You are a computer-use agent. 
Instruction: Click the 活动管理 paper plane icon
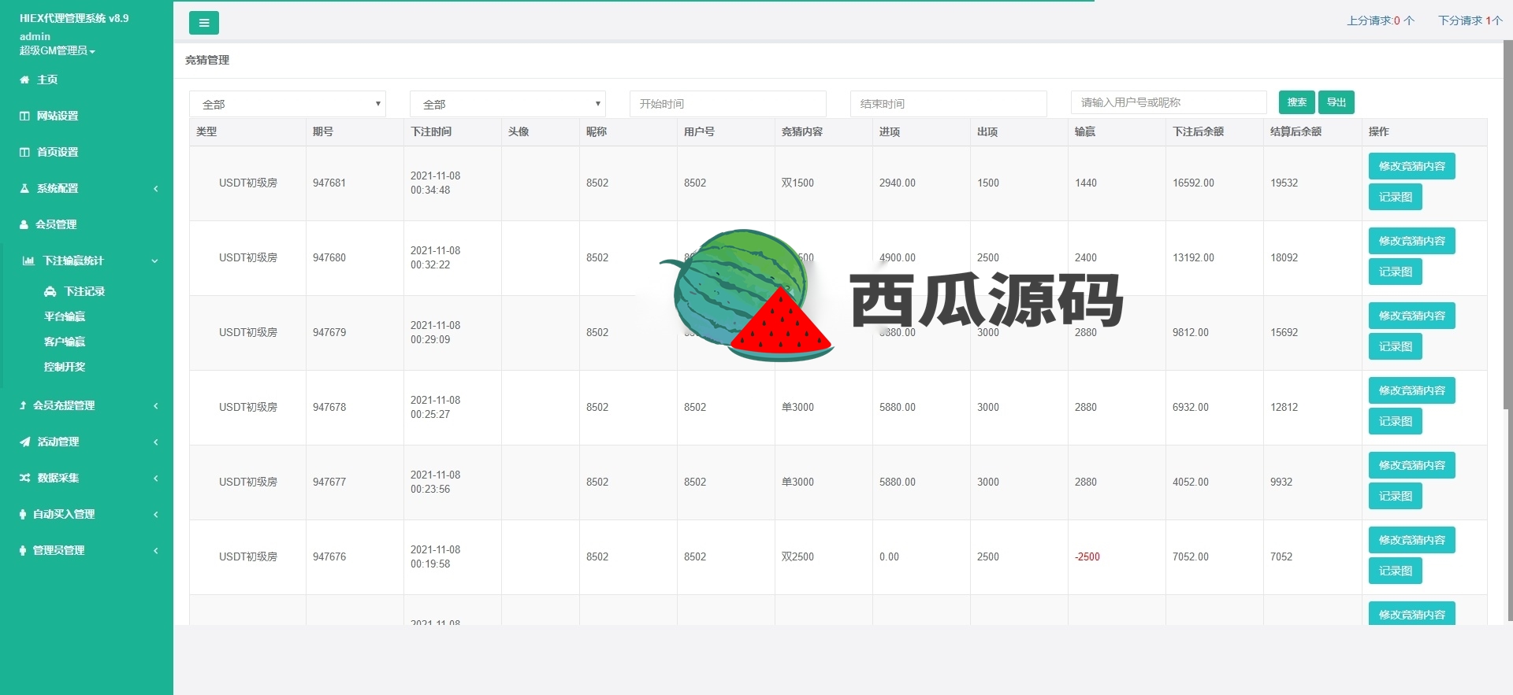[25, 442]
